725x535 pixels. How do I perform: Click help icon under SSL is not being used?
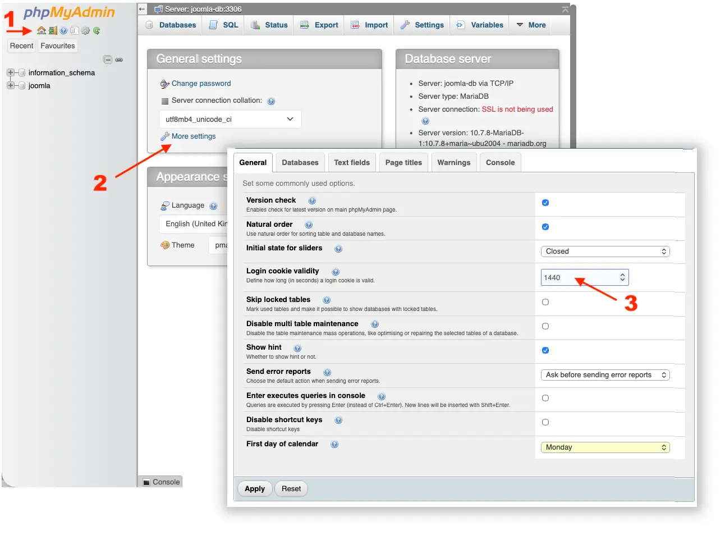pyautogui.click(x=425, y=121)
